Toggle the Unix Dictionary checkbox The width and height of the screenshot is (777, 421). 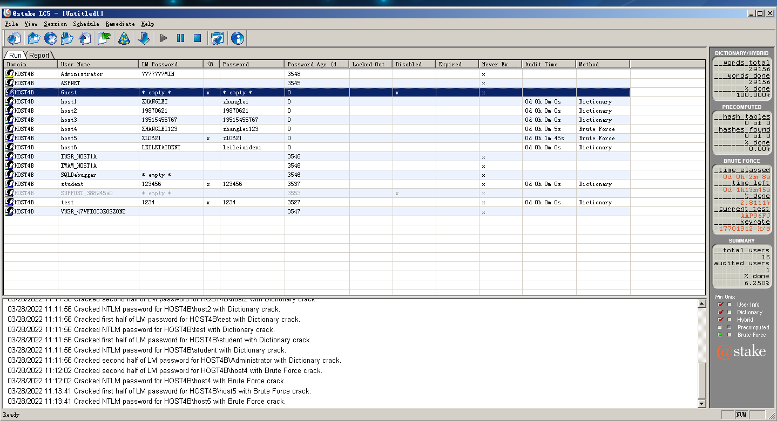tap(729, 312)
